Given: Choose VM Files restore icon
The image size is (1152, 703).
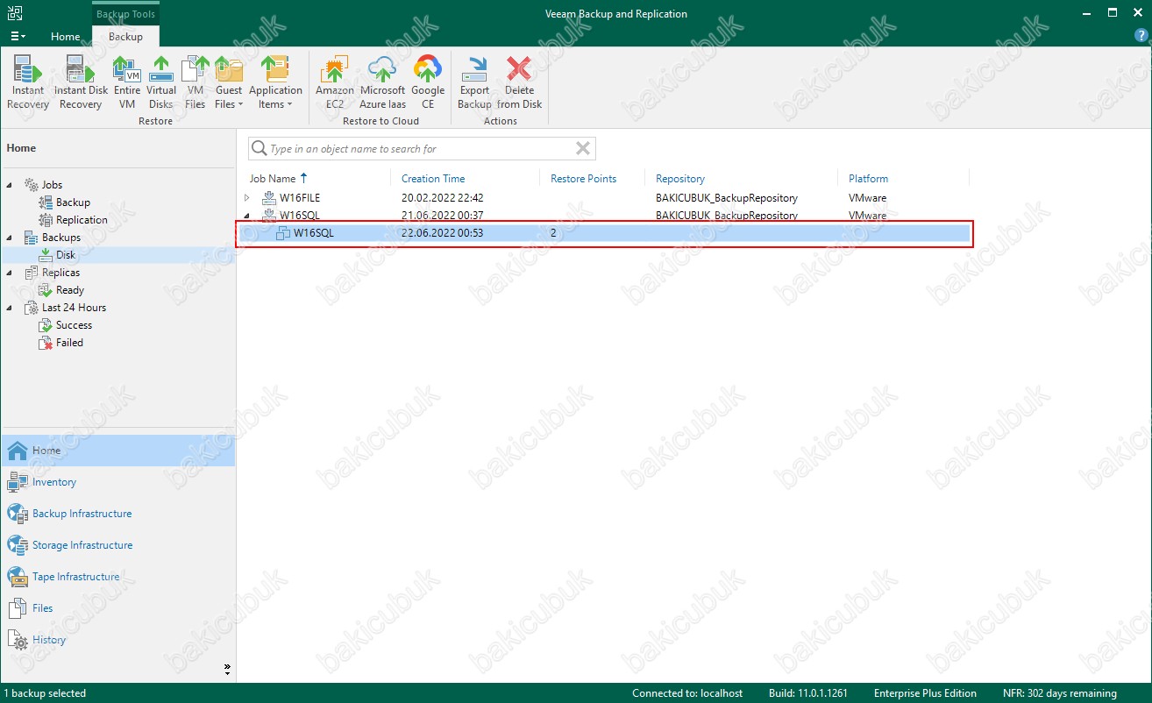Looking at the screenshot, I should [195, 82].
